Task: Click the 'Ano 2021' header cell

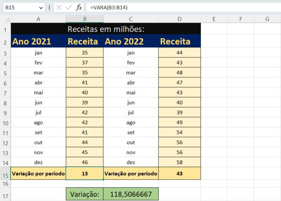Action: [38, 41]
